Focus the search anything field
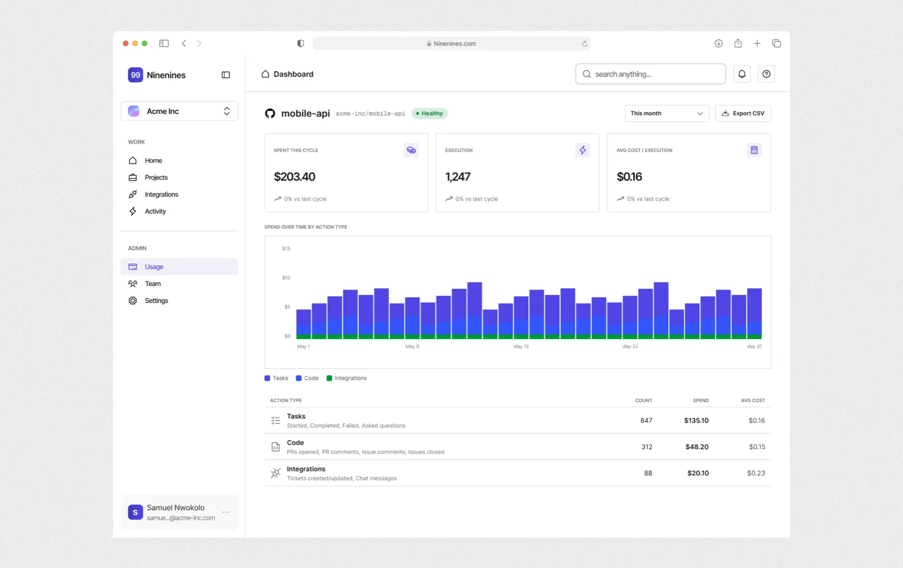 click(x=650, y=74)
